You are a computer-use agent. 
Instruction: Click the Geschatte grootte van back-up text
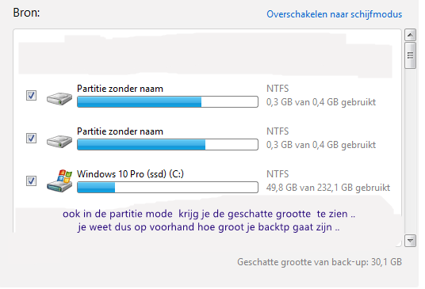[x=320, y=262]
